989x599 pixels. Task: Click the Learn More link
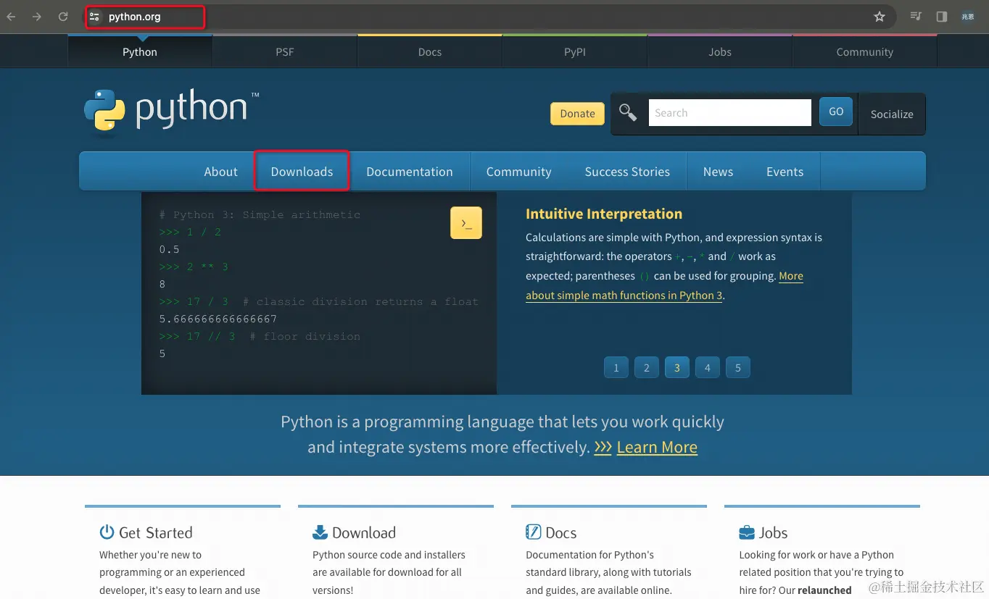click(x=657, y=448)
